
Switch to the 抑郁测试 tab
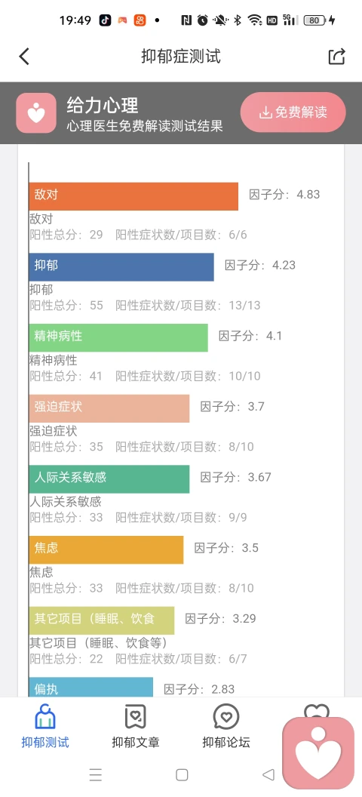click(45, 726)
